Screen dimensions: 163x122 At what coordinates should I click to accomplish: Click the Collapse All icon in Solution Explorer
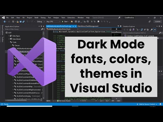point(145,30)
